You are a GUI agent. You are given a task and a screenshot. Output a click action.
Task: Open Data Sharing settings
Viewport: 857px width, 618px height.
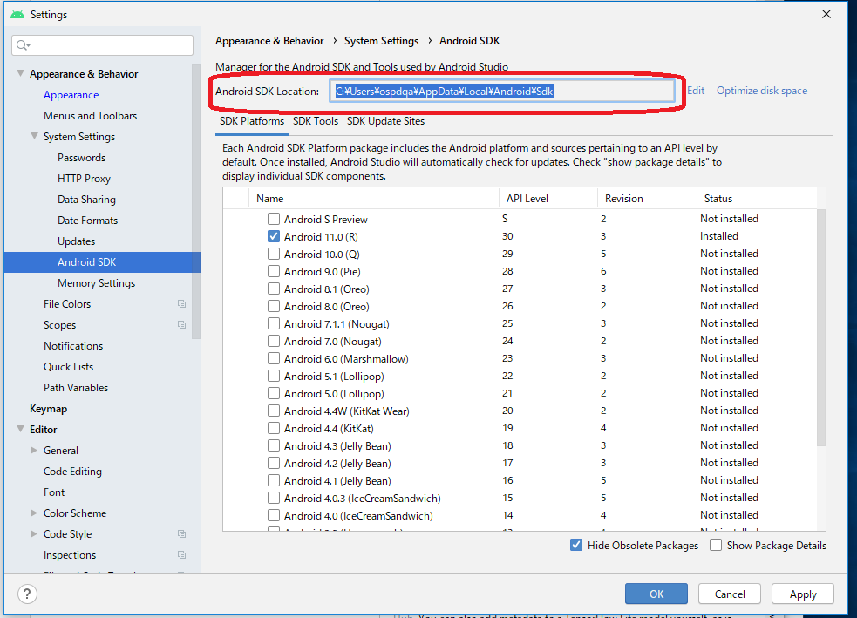(86, 200)
